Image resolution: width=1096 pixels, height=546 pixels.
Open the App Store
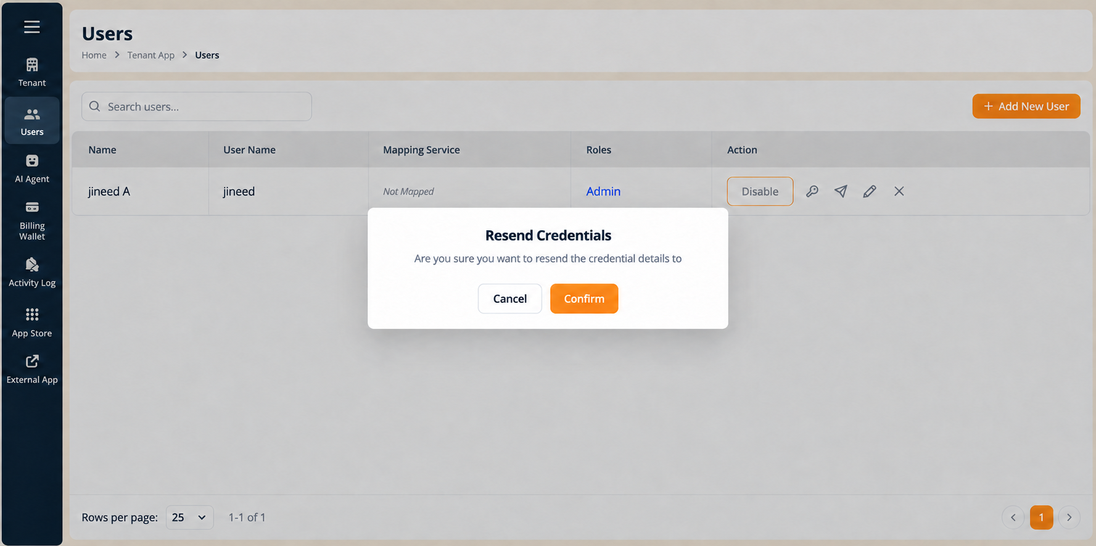(32, 323)
